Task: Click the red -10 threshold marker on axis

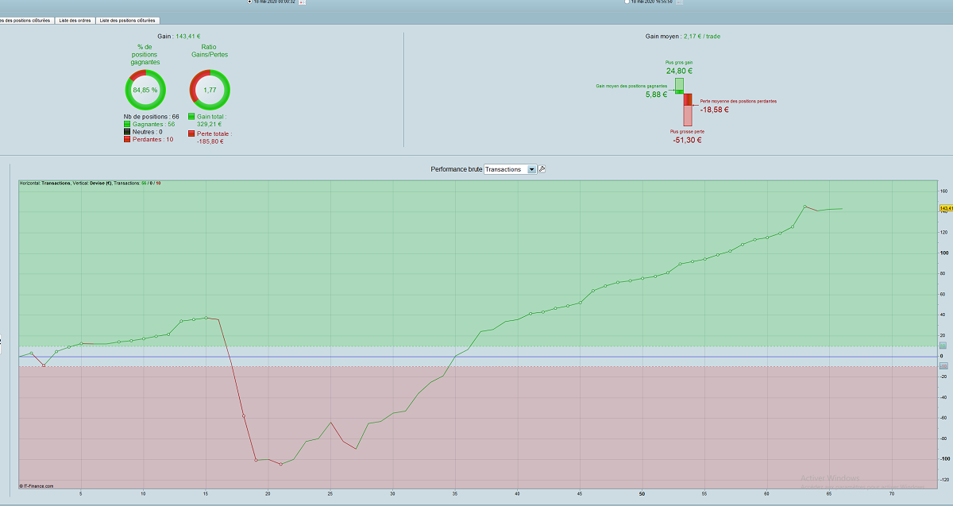Action: coord(943,366)
